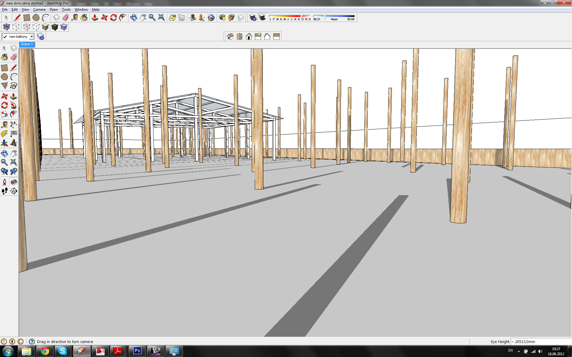Select the Push/Pull tool in top toolbar
This screenshot has width=572, height=357.
click(x=95, y=18)
